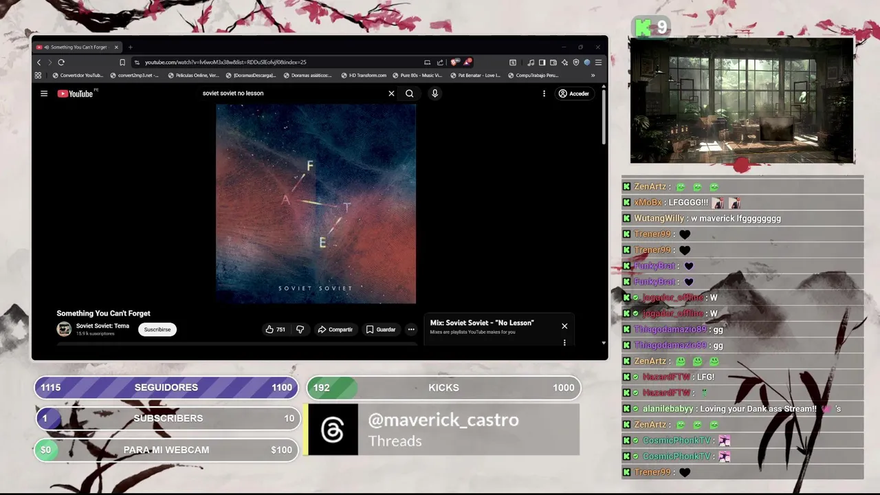The image size is (880, 495).
Task: Open more actions three dots beside Guardar
Action: pyautogui.click(x=411, y=329)
